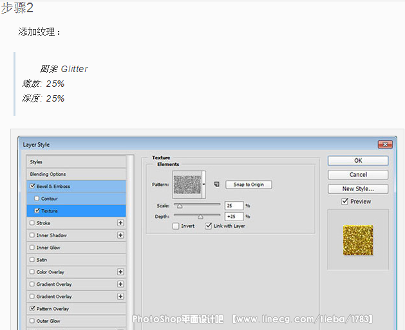Click the '步骤2' heading text

click(17, 8)
